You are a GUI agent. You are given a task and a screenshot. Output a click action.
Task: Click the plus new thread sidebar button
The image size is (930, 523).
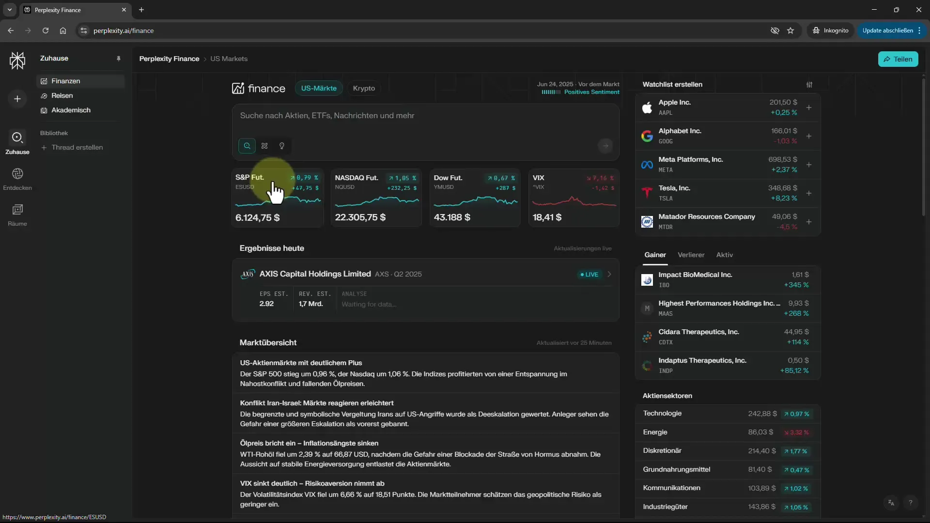17,99
